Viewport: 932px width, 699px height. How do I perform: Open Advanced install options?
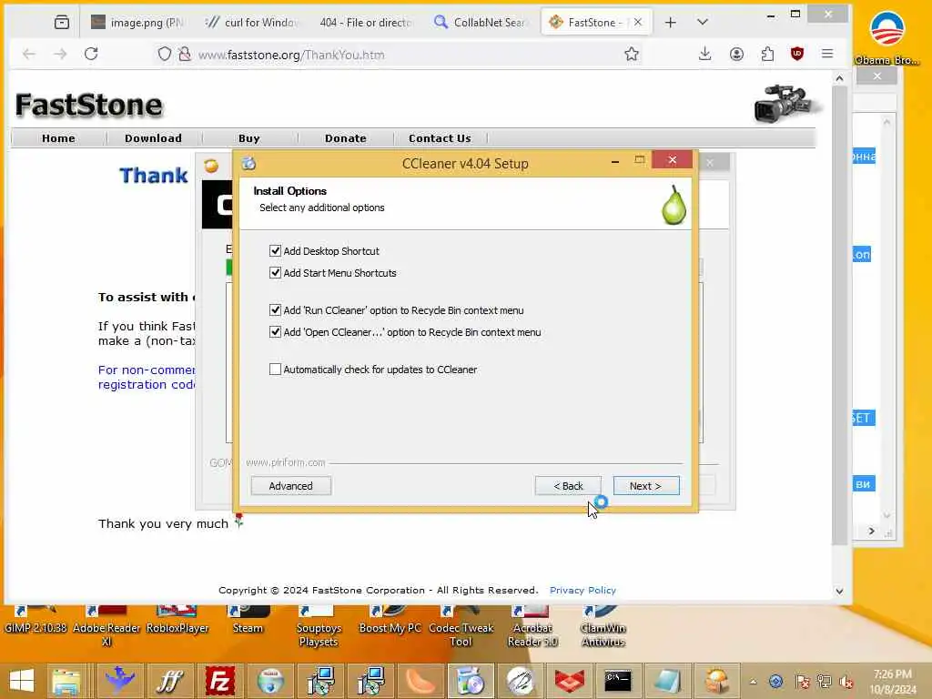coord(290,486)
